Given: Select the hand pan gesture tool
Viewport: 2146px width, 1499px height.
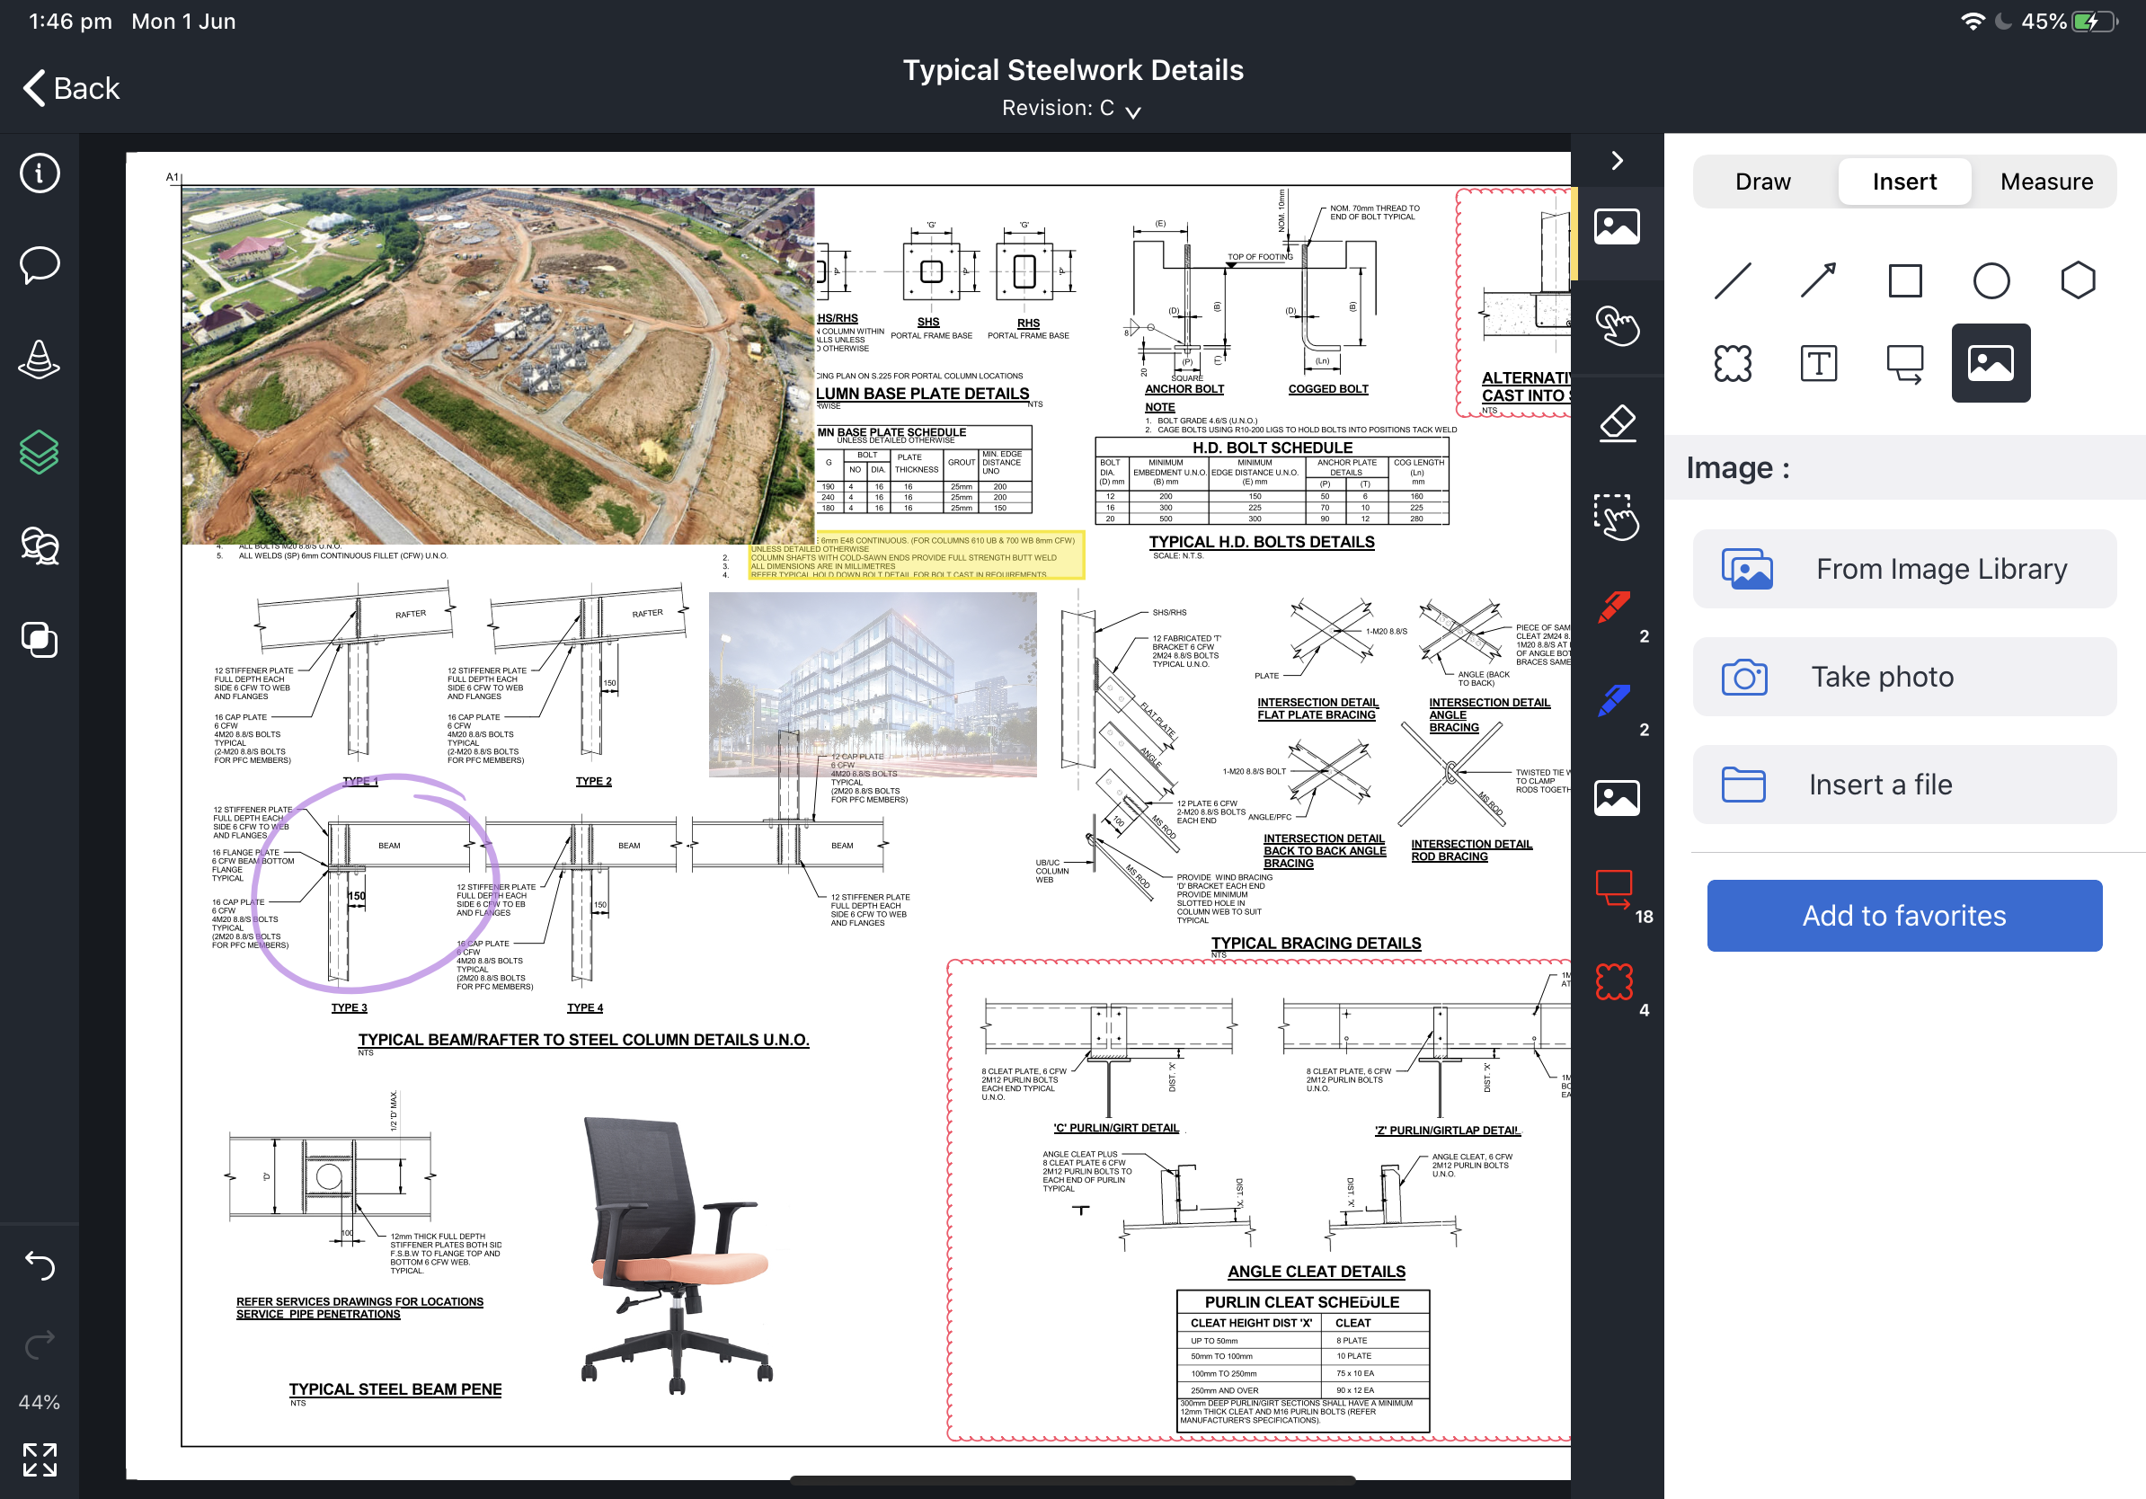Looking at the screenshot, I should 1617,326.
